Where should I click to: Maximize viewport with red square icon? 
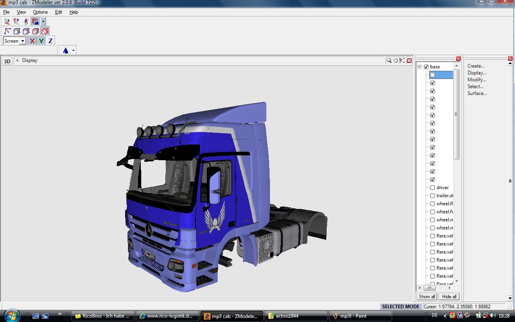click(409, 60)
